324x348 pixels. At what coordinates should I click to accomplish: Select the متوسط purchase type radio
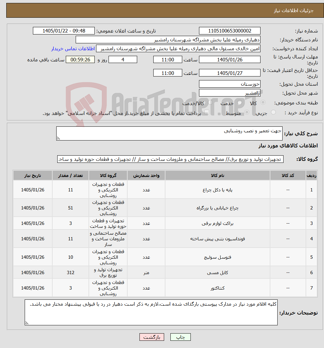[247, 113]
